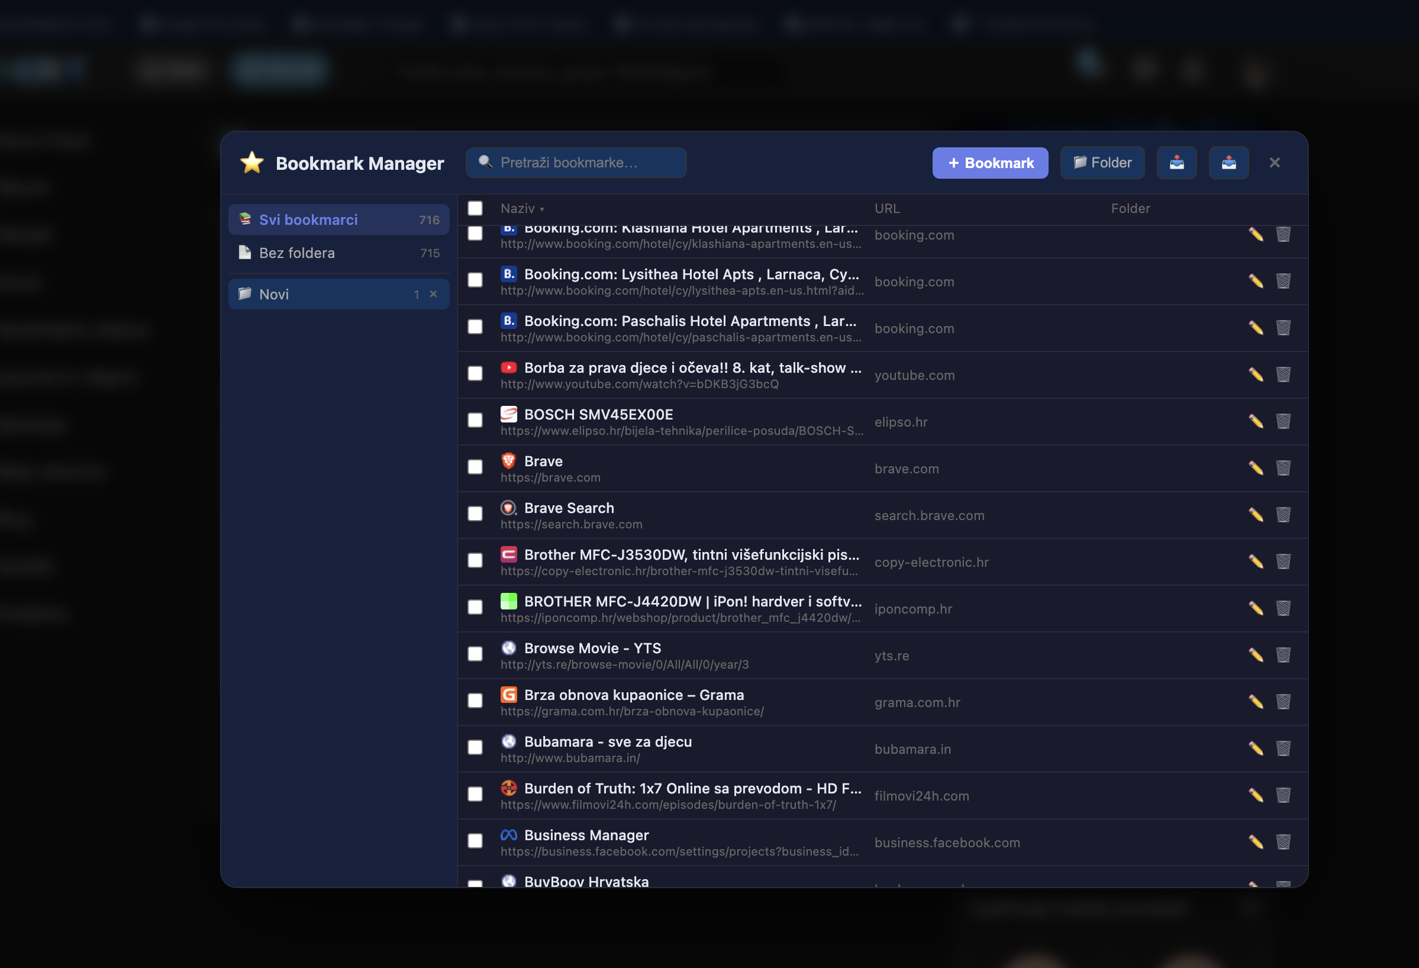Click the import bookmarks inbox icon
This screenshot has height=968, width=1419.
click(x=1176, y=162)
